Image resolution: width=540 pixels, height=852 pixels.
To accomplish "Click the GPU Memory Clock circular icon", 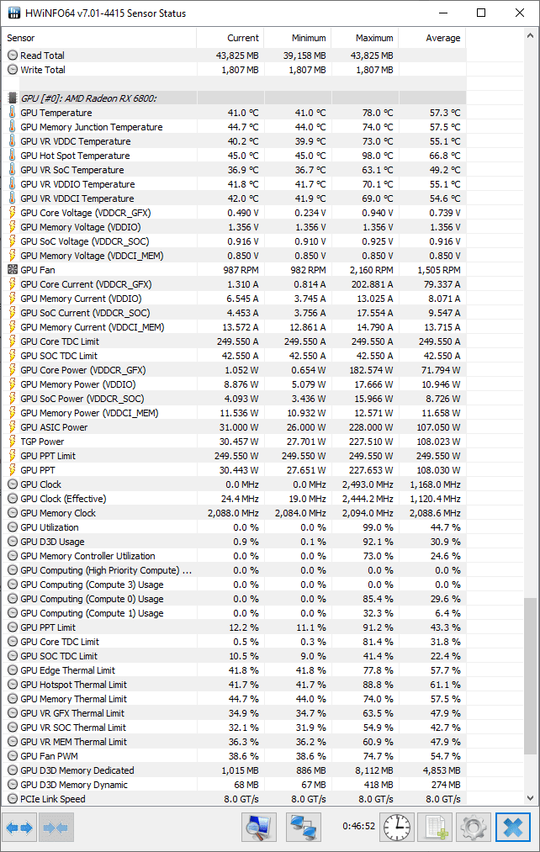I will pos(13,513).
